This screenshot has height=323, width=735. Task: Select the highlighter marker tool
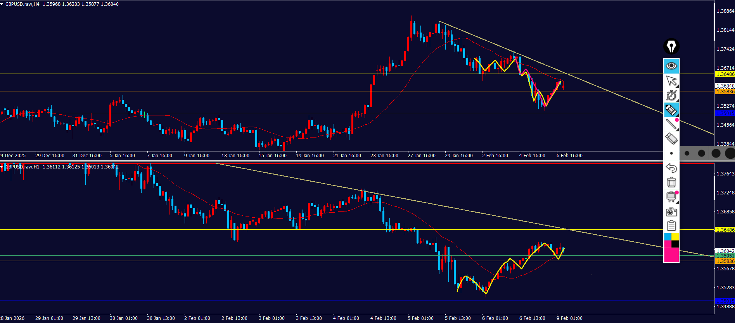pos(671,110)
